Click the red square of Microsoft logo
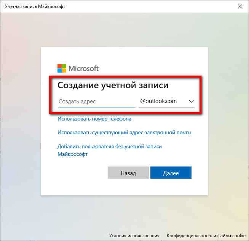Image resolution: width=249 pixels, height=241 pixels. pos(59,66)
